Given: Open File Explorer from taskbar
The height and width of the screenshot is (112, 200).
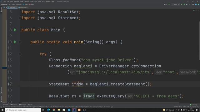Looking at the screenshot, I should (59, 110).
